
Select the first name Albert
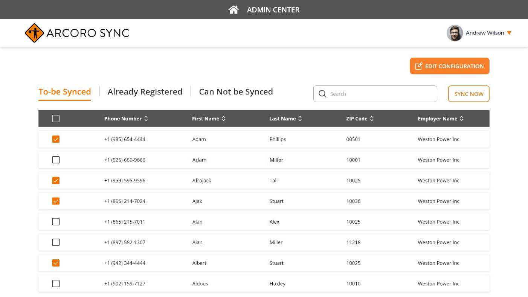coord(199,263)
